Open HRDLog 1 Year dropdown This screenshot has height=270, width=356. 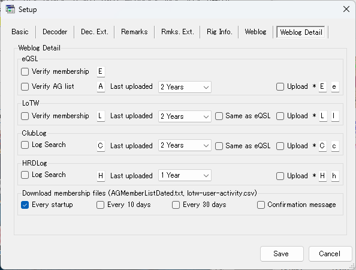185,175
